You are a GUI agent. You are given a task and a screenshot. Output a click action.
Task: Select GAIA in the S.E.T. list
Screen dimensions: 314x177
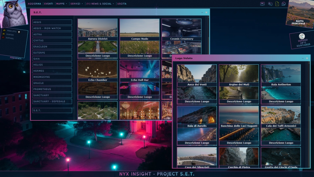pos(52,58)
